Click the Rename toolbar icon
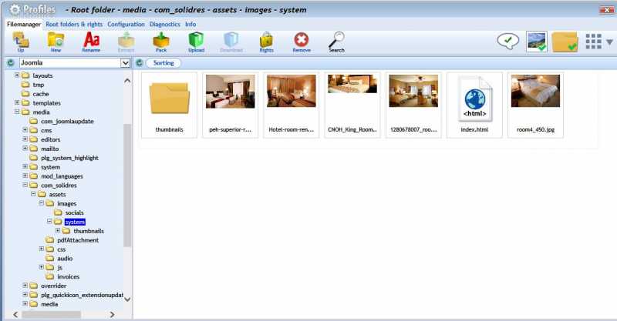 point(91,40)
